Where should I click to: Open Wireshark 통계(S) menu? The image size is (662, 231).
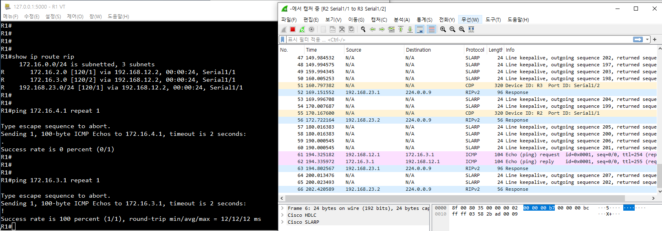click(x=424, y=20)
